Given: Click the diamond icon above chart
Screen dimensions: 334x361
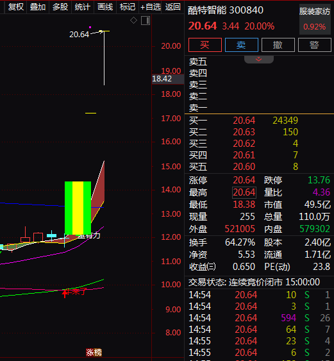Looking at the screenshot, I should point(133,21).
